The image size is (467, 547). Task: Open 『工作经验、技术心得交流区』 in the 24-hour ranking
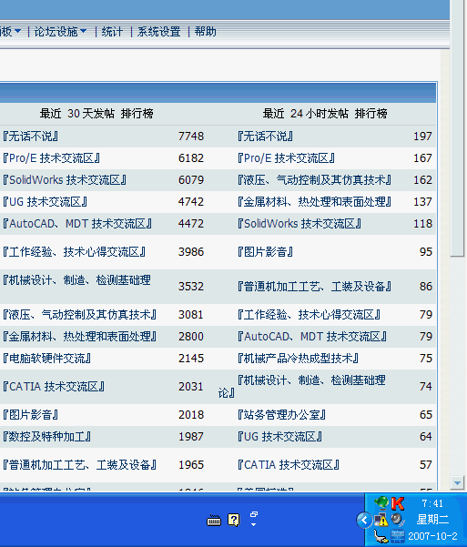(309, 315)
